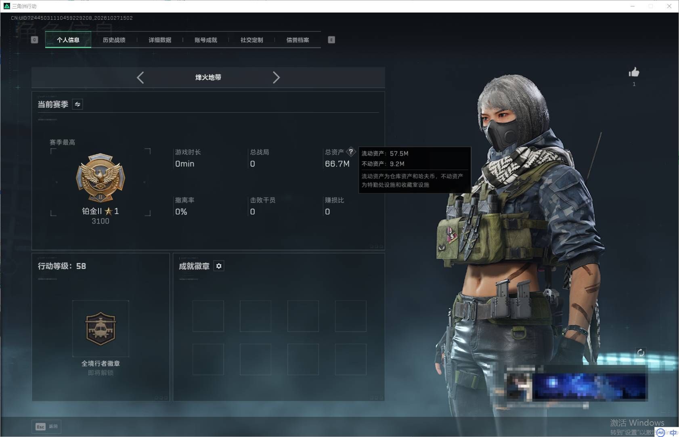Click the 击败干员 stat label
This screenshot has width=679, height=437.
pos(263,200)
